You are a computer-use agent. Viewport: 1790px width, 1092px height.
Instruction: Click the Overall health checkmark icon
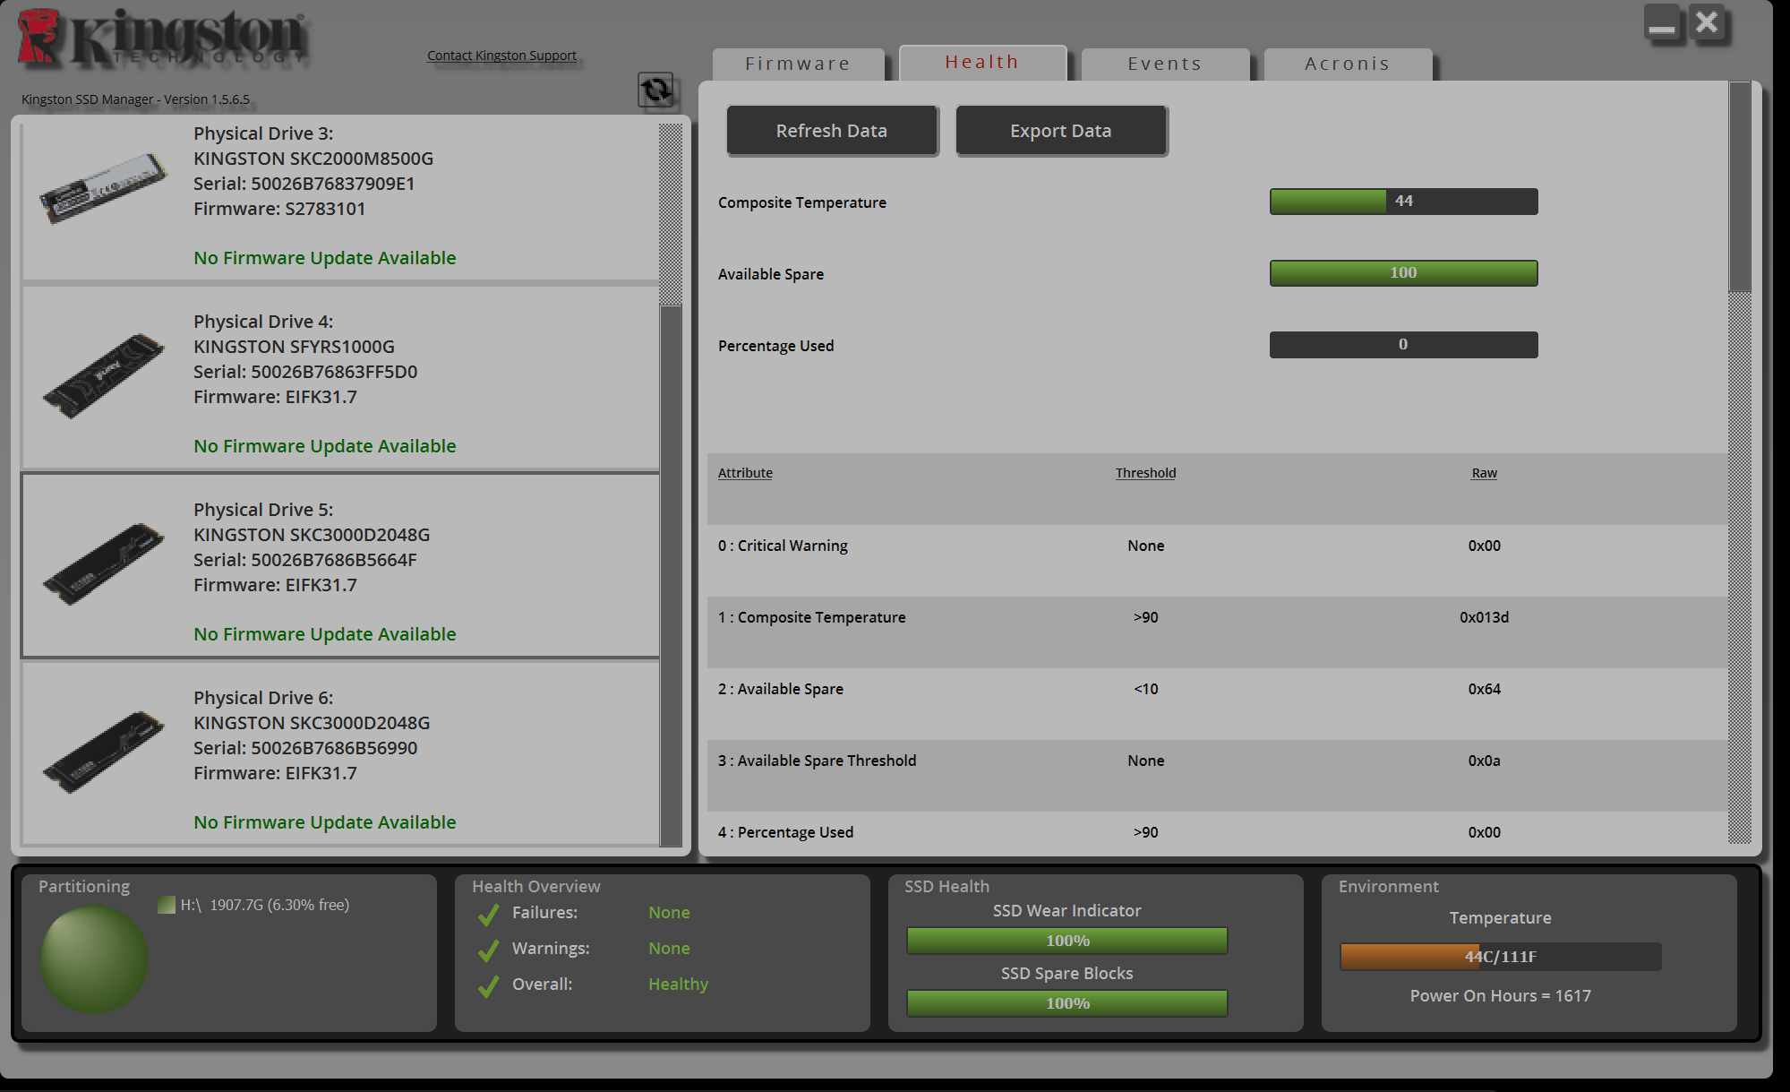click(489, 985)
